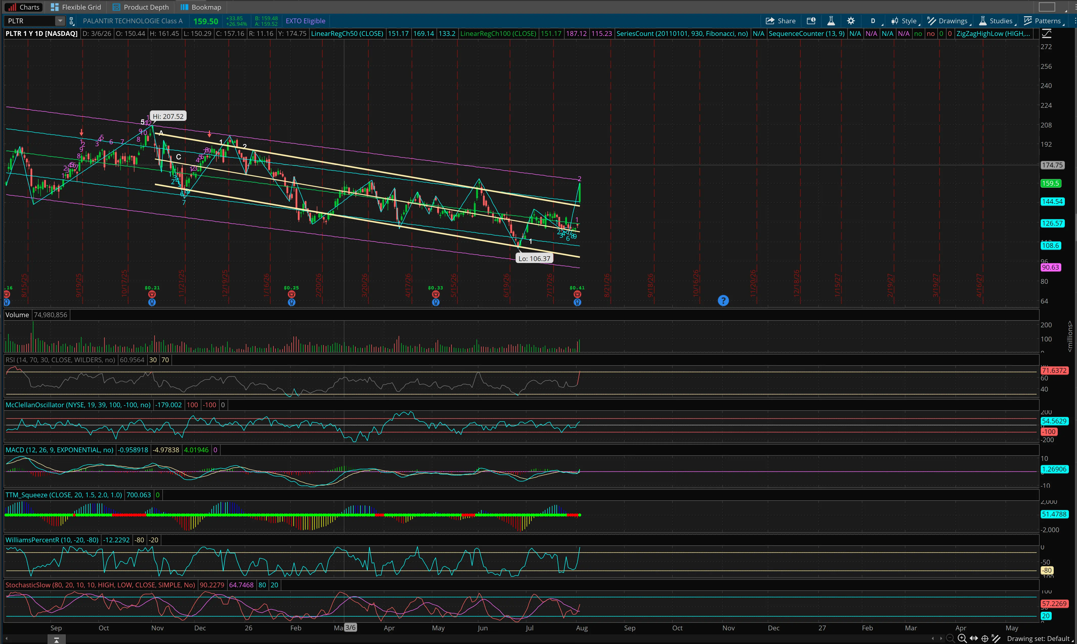Click the blue question mark chart marker
Image resolution: width=1077 pixels, height=644 pixels.
(723, 300)
